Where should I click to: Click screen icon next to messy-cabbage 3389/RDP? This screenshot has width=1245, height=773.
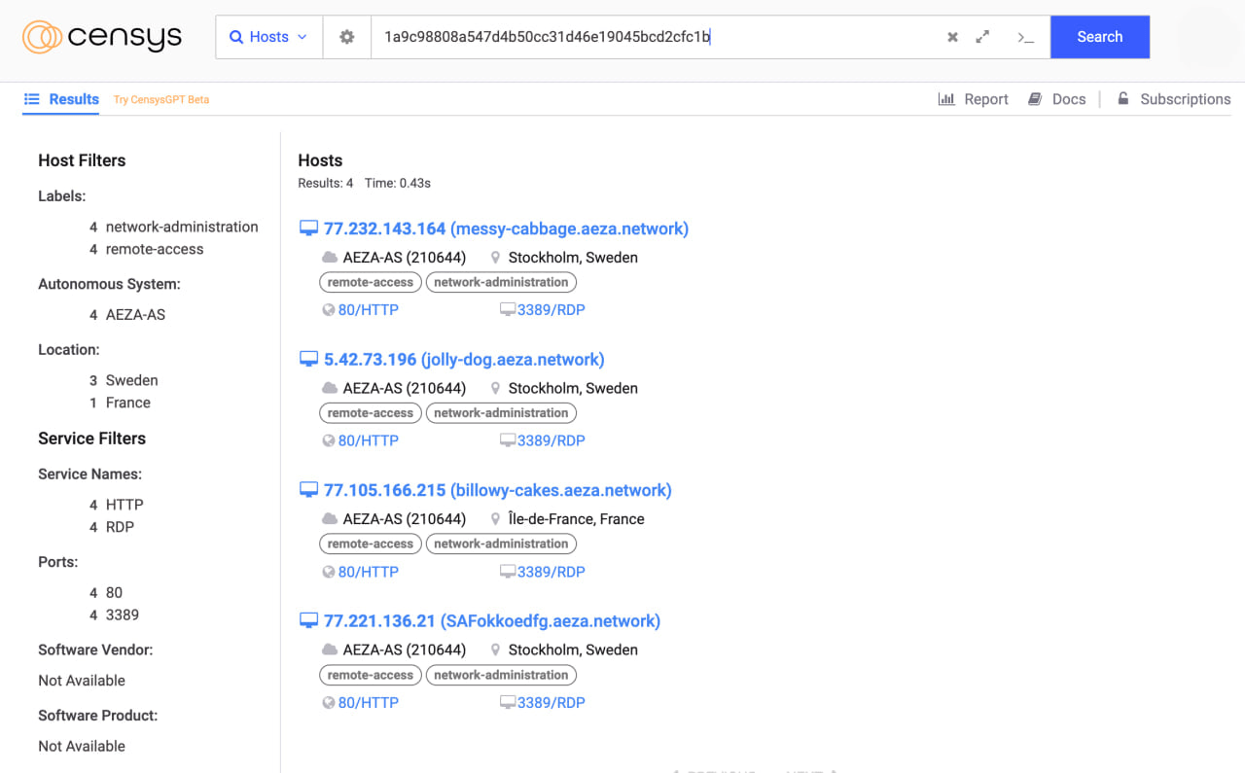pyautogui.click(x=507, y=310)
